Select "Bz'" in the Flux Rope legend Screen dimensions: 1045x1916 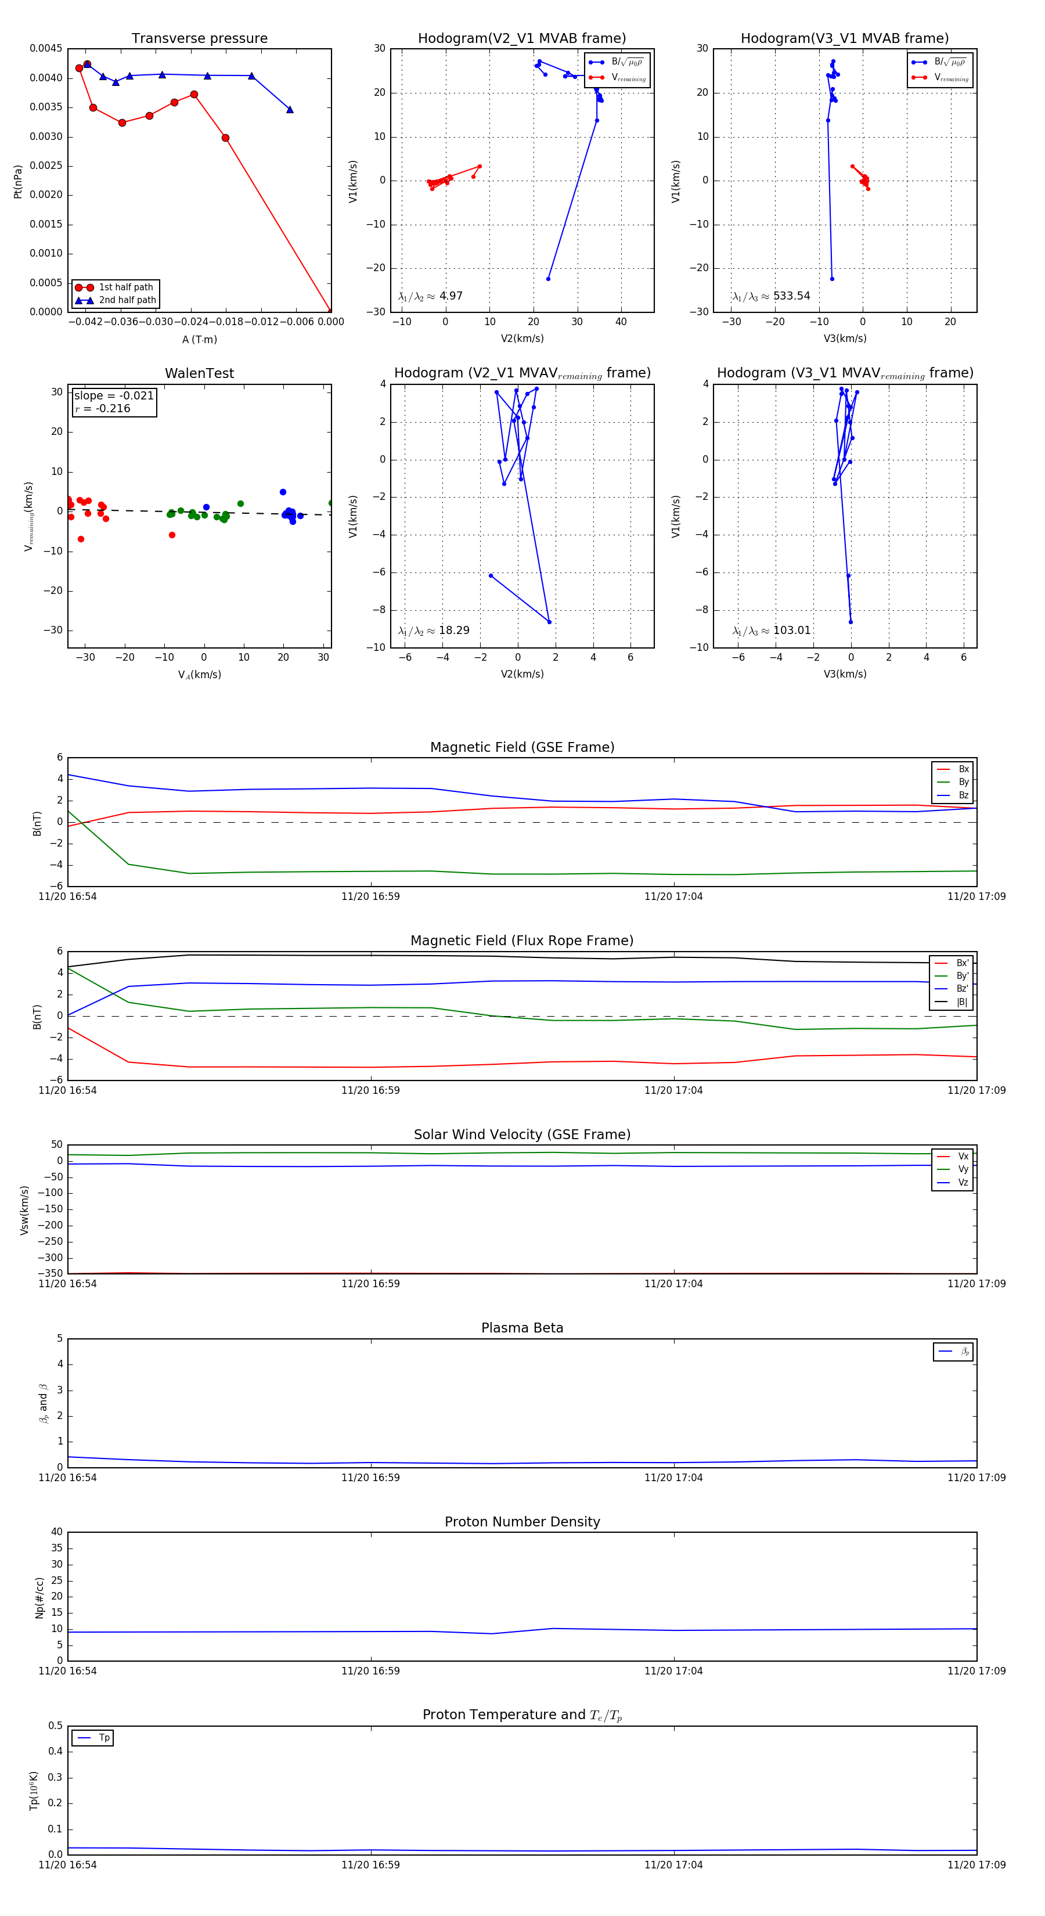[952, 989]
